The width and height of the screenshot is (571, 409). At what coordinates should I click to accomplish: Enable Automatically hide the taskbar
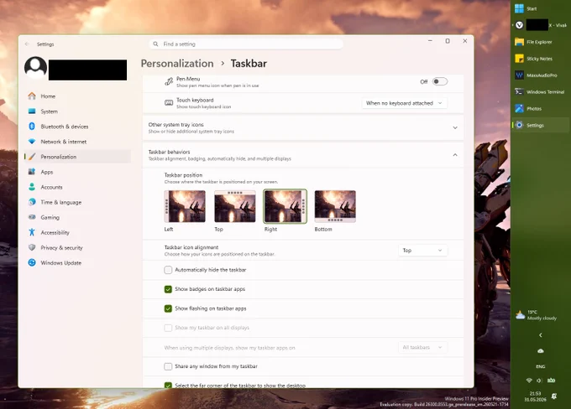[168, 270]
